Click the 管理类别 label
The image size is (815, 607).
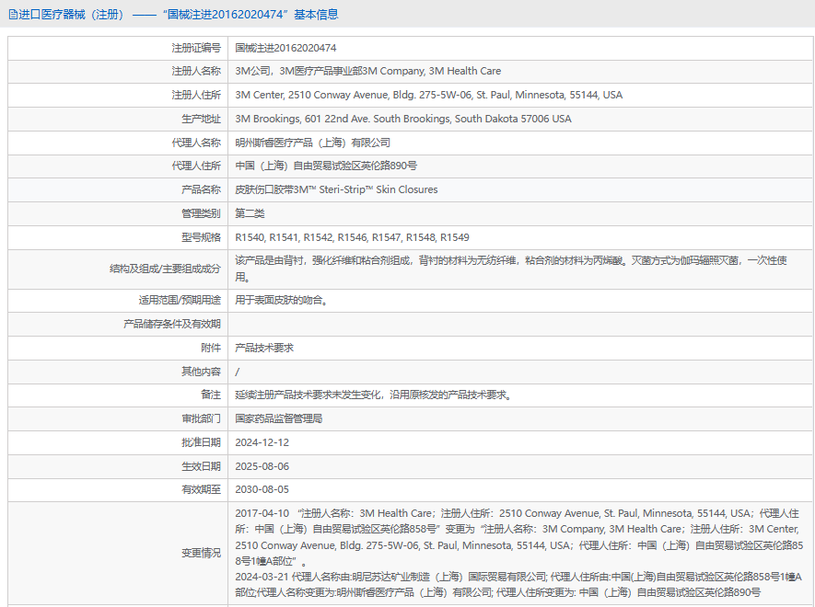(x=201, y=213)
